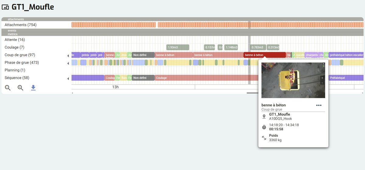365x170 pixels.
Task: Click the device icon beside GT1_Moufle title
Action: pos(5,7)
